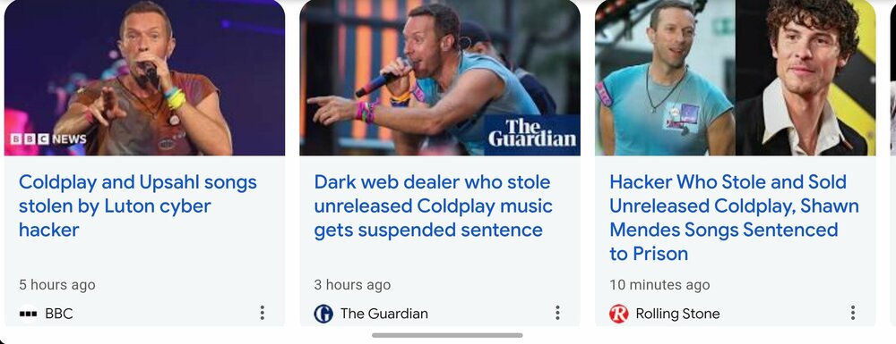Open more options for Rolling Stone article

tap(853, 313)
